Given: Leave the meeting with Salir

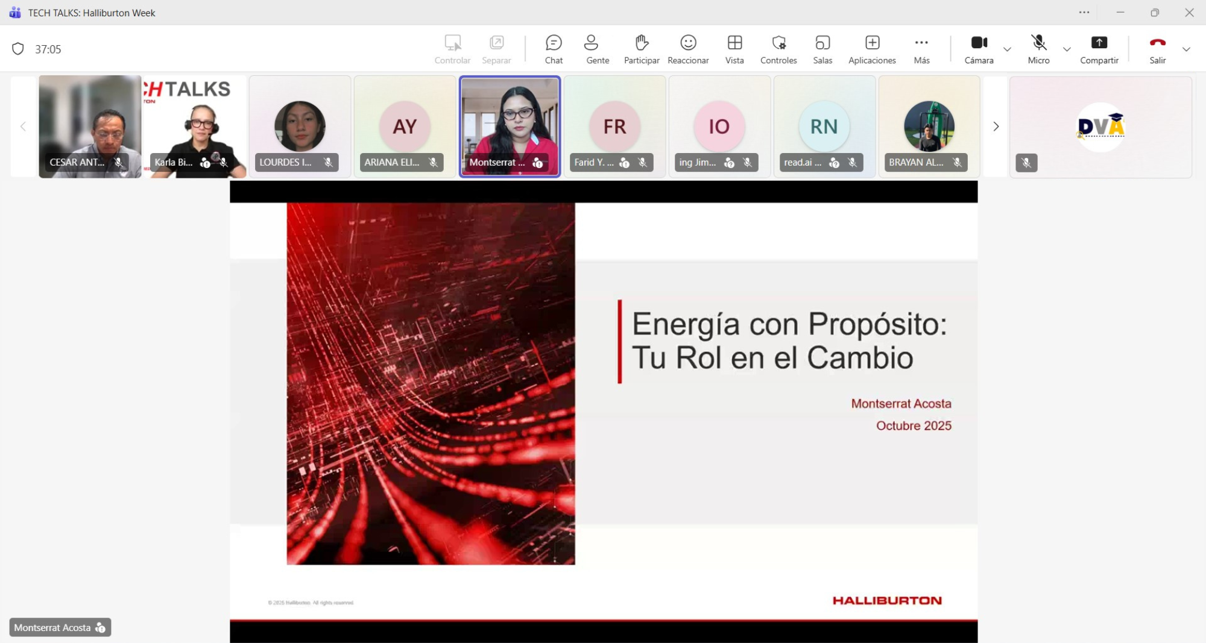Looking at the screenshot, I should pos(1157,49).
